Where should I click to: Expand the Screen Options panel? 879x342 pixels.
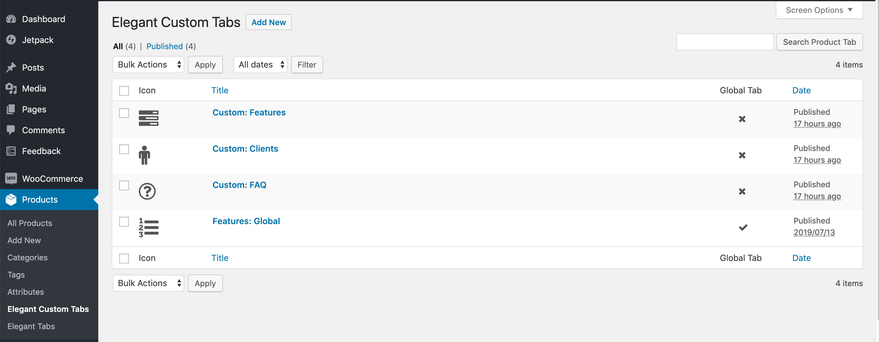(818, 10)
